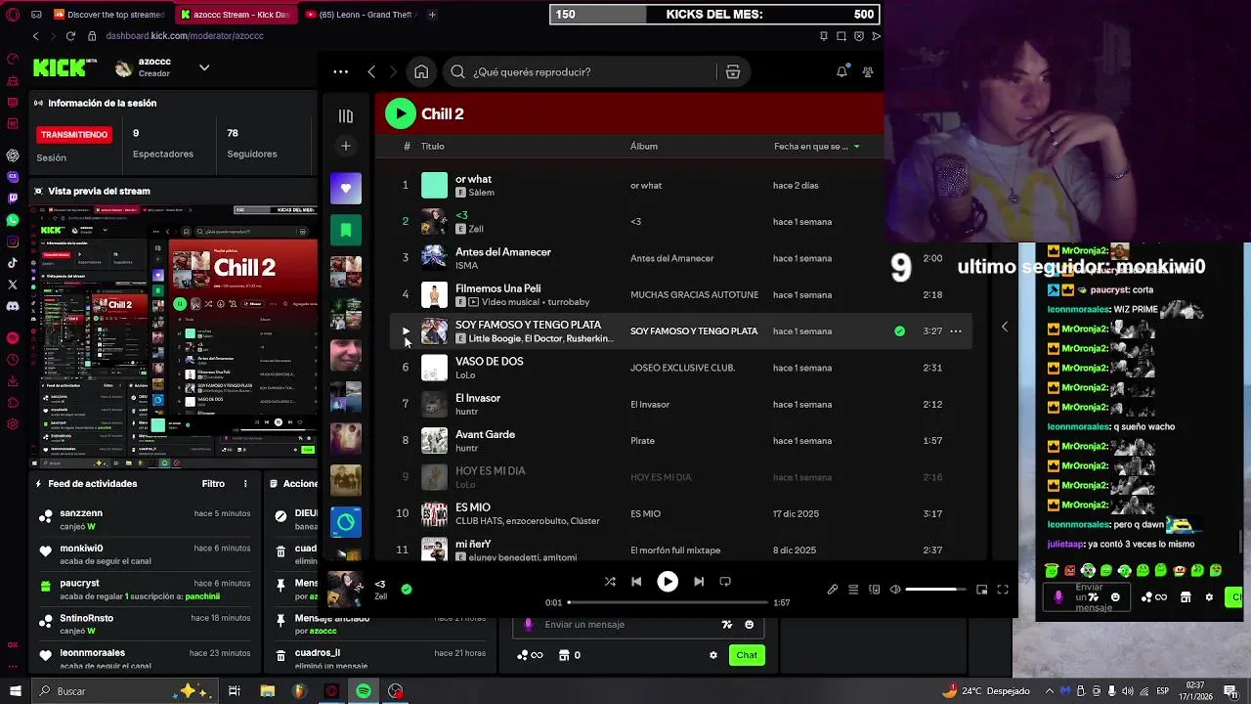The width and height of the screenshot is (1251, 704).
Task: Open the album link MUCHAS GRACIAS AUTOTUNE
Action: [x=694, y=294]
